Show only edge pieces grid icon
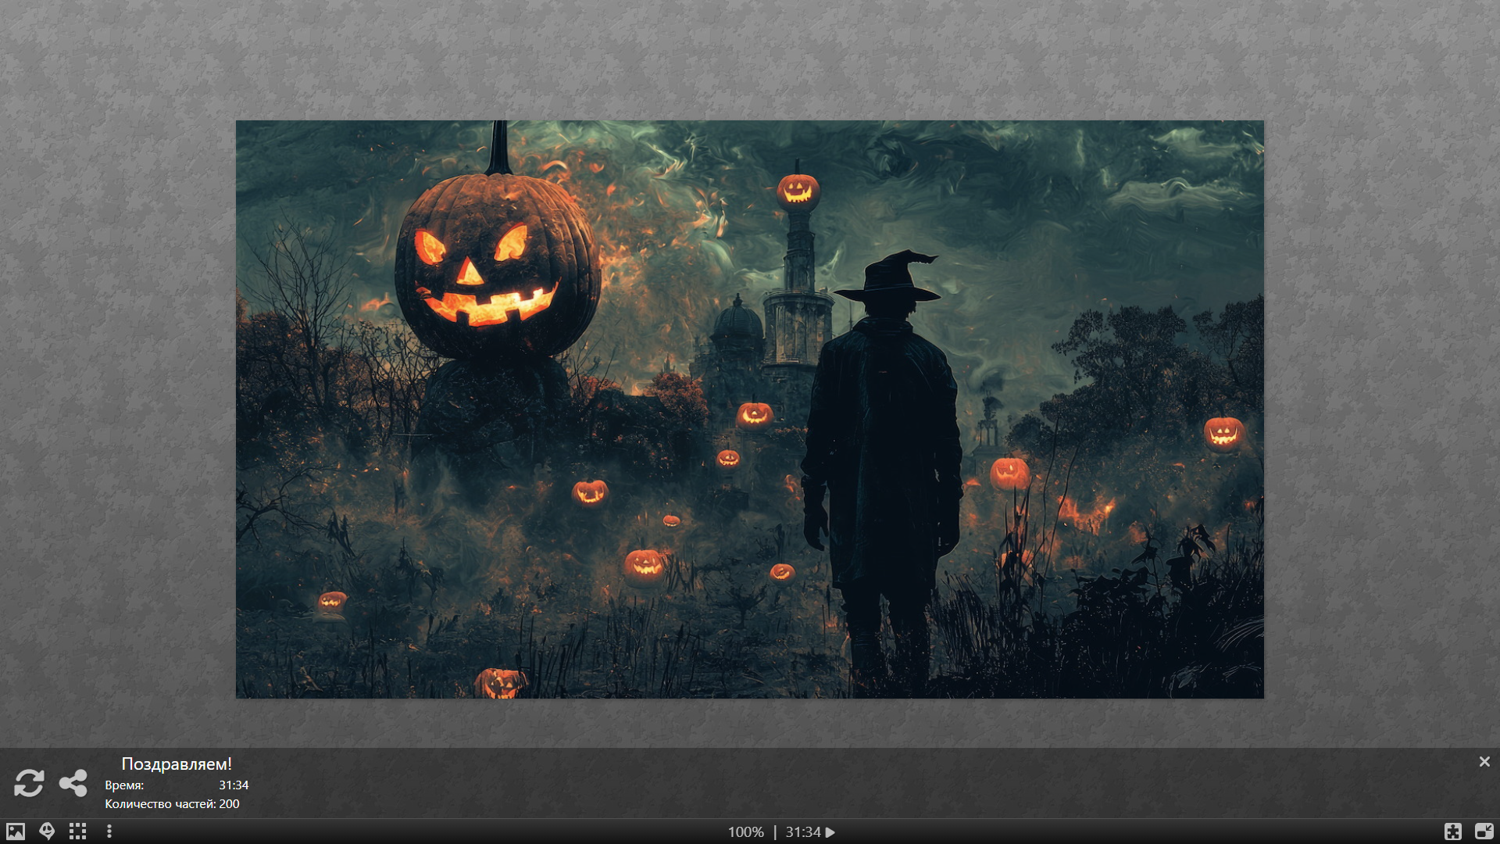The width and height of the screenshot is (1500, 844). click(77, 831)
